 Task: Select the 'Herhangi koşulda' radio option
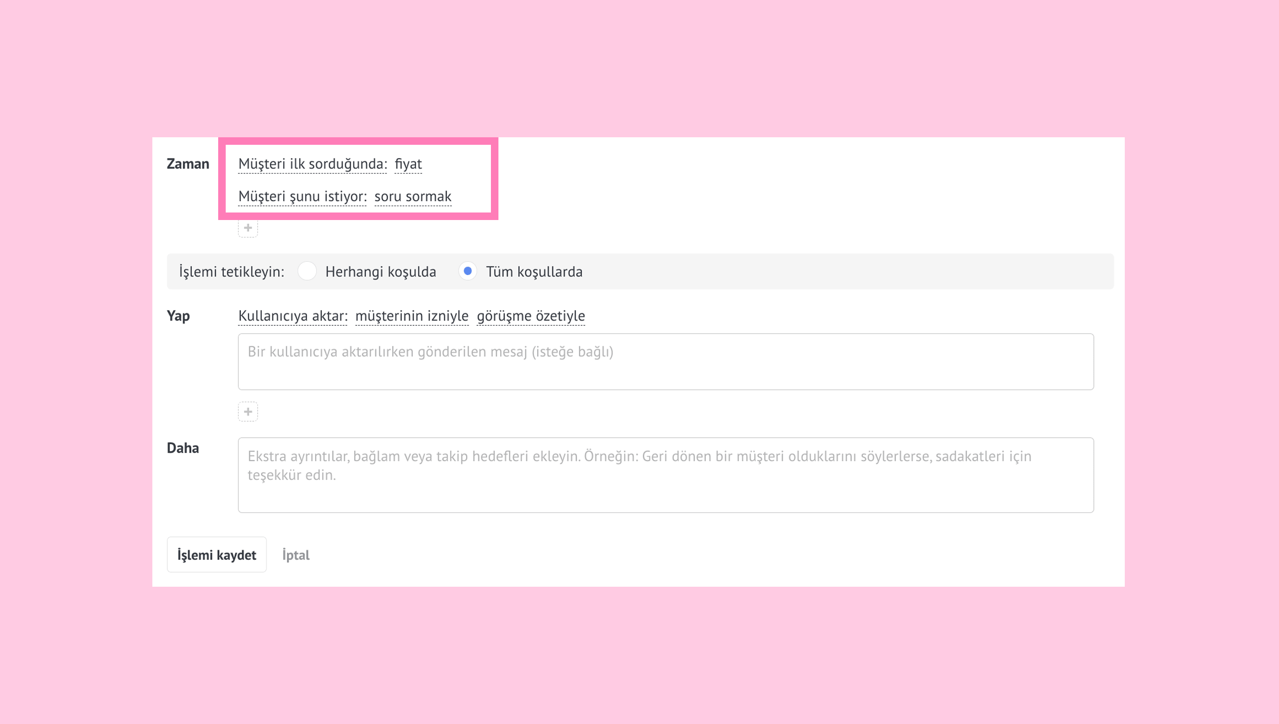pyautogui.click(x=307, y=272)
